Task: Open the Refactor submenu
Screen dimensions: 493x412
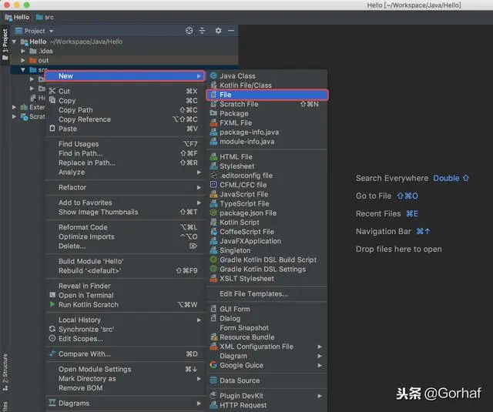Action: 125,187
